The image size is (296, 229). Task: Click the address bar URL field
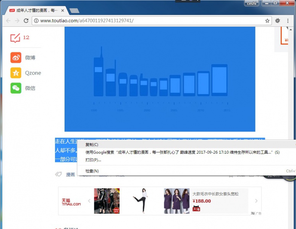[x=152, y=21]
